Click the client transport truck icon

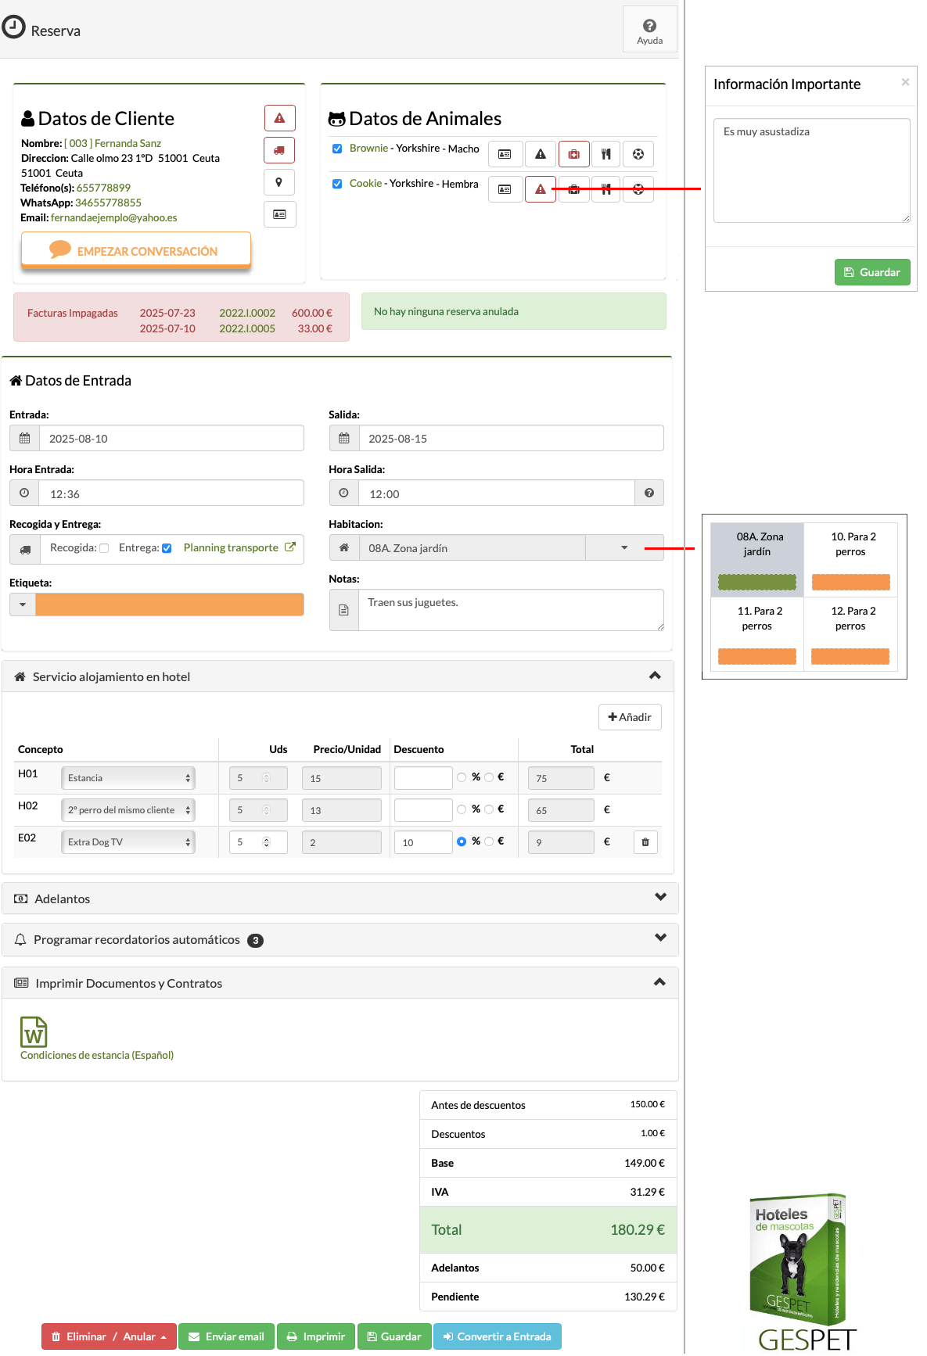(279, 150)
